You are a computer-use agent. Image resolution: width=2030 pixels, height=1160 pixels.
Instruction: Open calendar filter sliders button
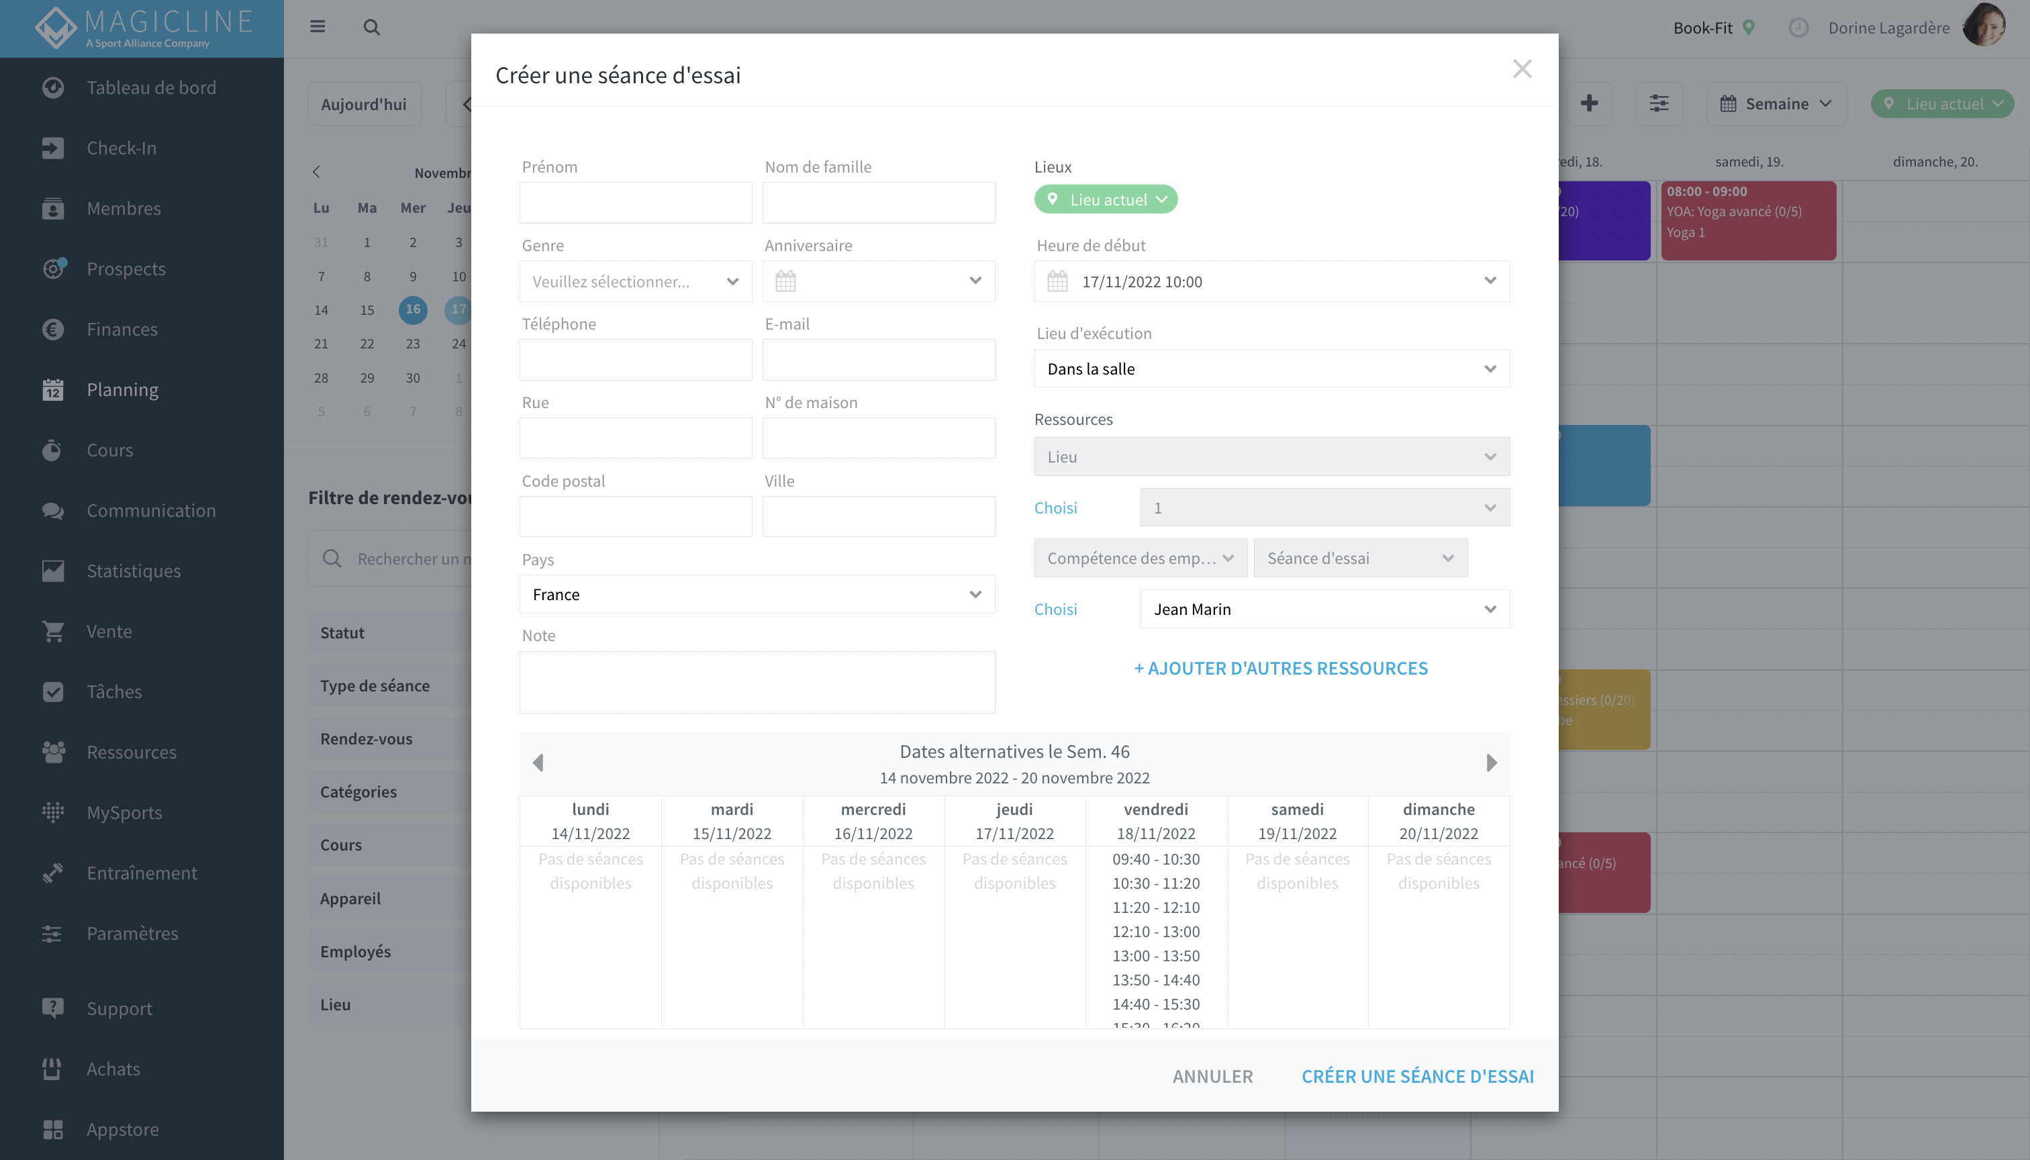[x=1659, y=103]
